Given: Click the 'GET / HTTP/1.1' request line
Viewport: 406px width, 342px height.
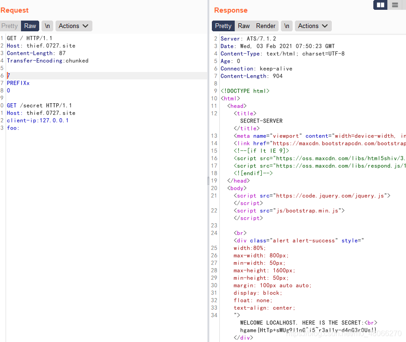Looking at the screenshot, I should [29, 38].
